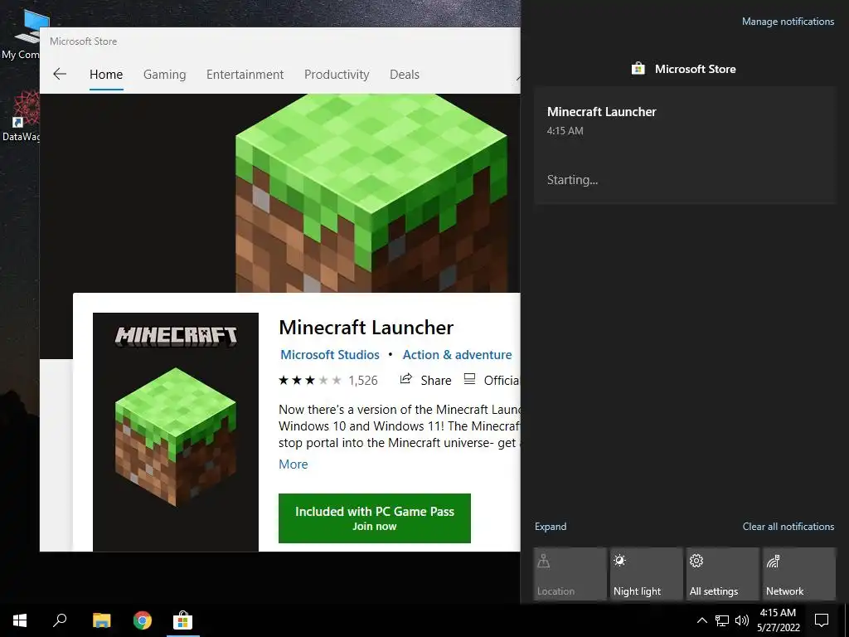Show hidden system tray icons
Image resolution: width=849 pixels, height=637 pixels.
(701, 620)
